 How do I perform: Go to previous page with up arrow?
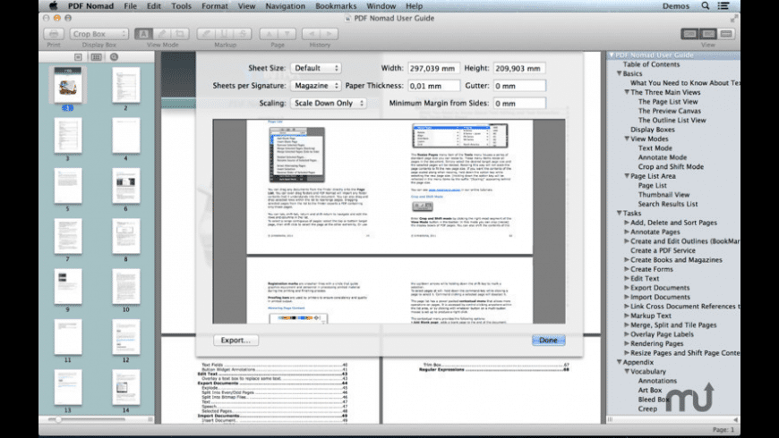click(x=269, y=34)
